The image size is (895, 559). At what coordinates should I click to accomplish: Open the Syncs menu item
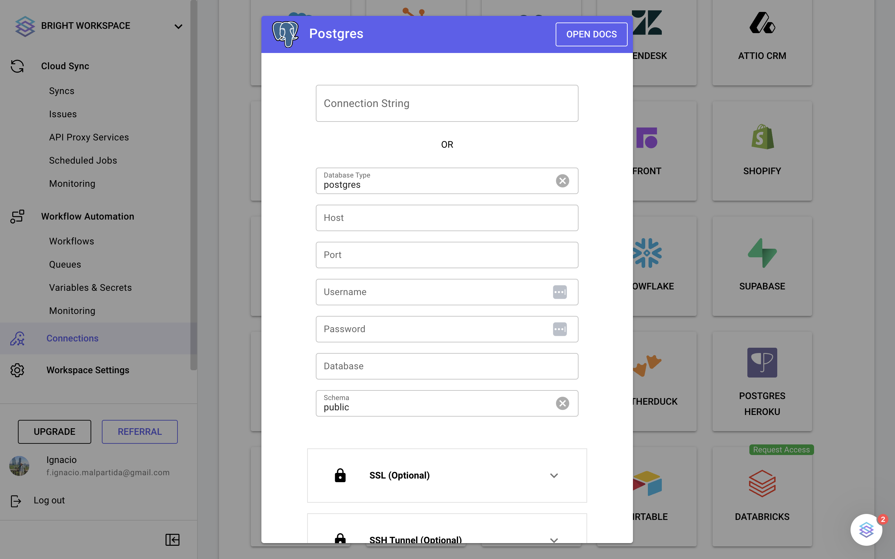point(61,91)
